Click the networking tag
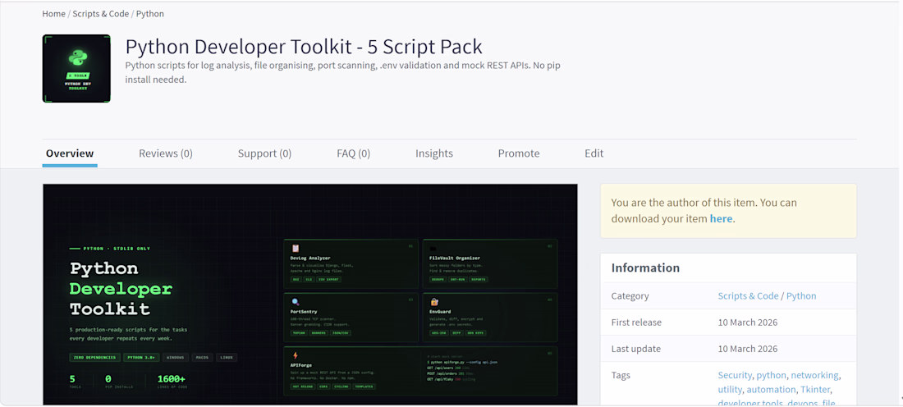Viewport: 903px width, 407px height. [814, 375]
